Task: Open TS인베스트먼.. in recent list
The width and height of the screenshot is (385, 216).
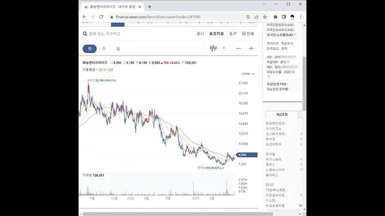Action: tap(276, 190)
